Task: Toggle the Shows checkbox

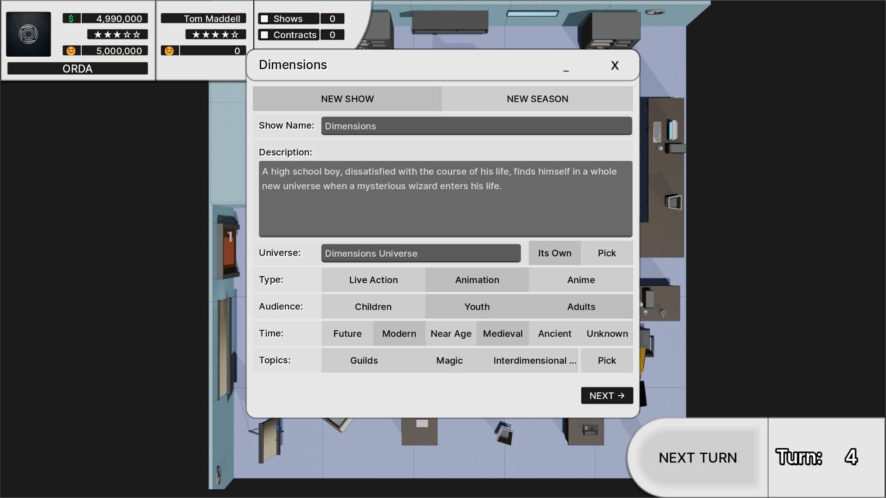Action: click(263, 18)
